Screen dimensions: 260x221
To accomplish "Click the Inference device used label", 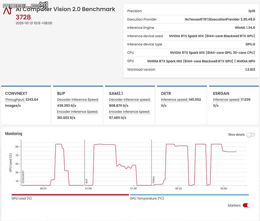I will coord(145,36).
